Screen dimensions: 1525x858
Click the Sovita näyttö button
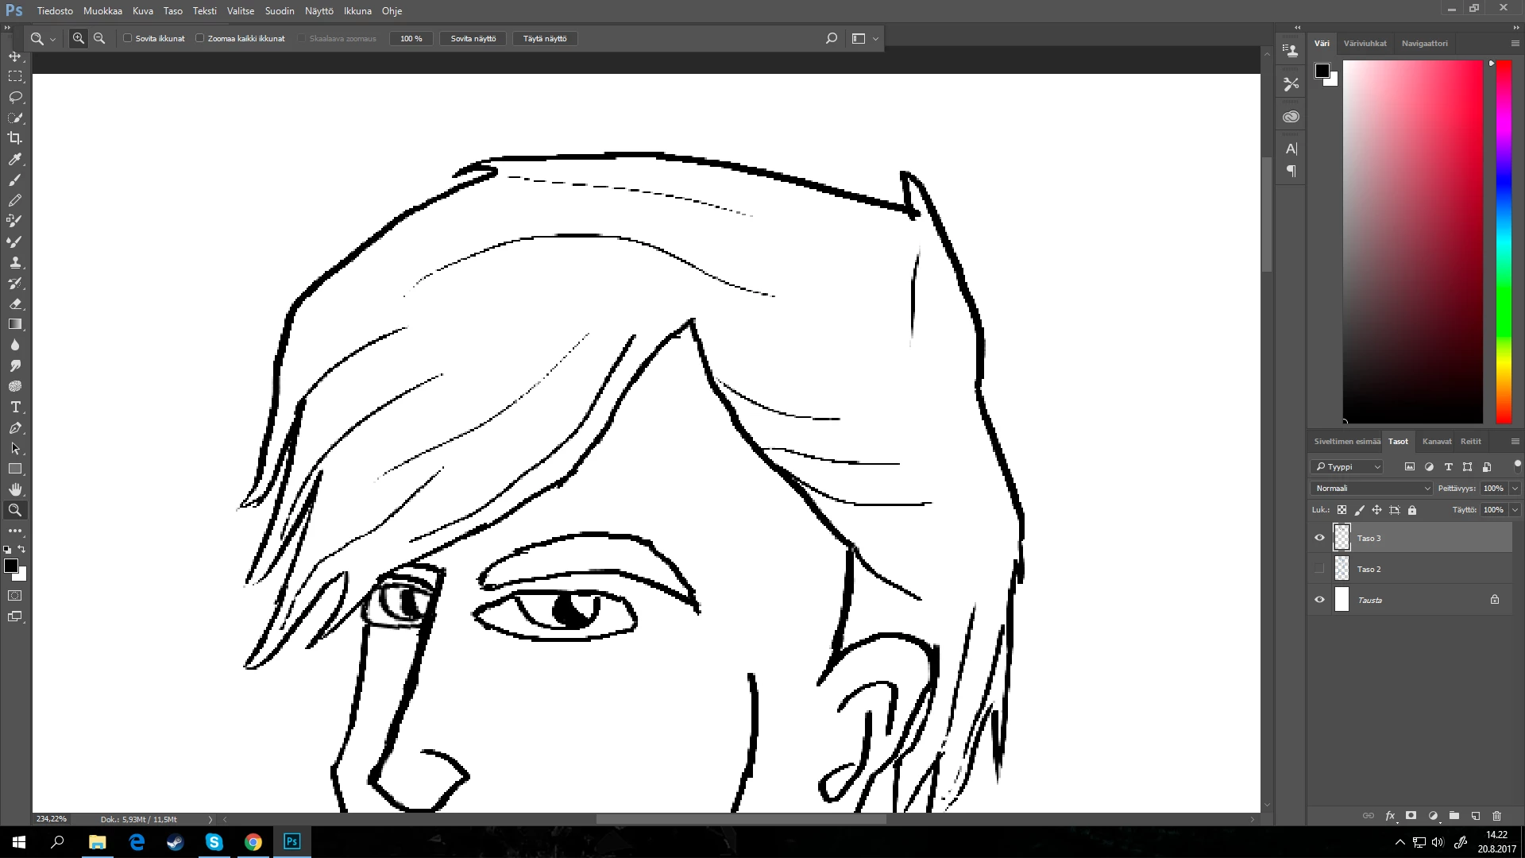[473, 38]
